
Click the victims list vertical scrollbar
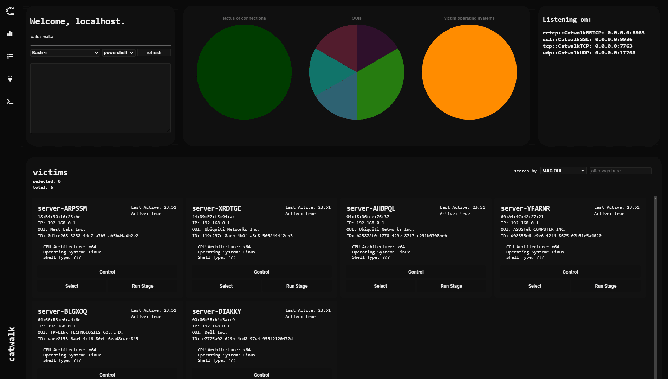(655, 281)
